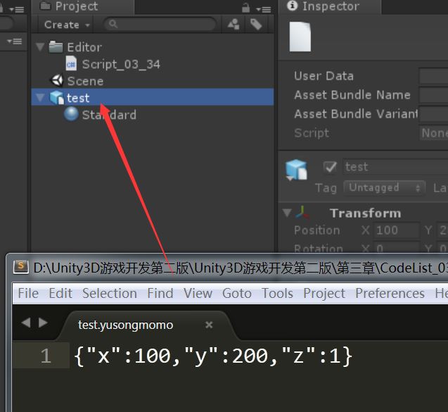Open the Preferences menu
The width and height of the screenshot is (448, 412).
click(390, 293)
